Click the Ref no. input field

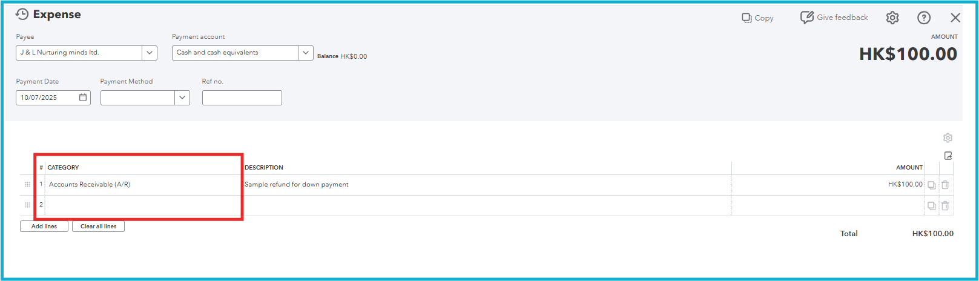(x=242, y=98)
